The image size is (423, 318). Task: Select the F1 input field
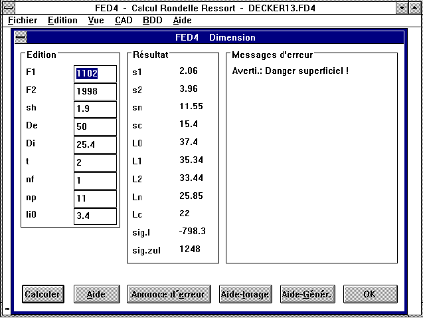click(x=95, y=73)
